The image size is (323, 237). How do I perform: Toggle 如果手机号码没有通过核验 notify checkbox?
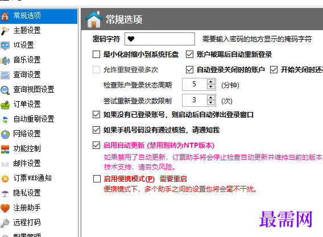97,130
